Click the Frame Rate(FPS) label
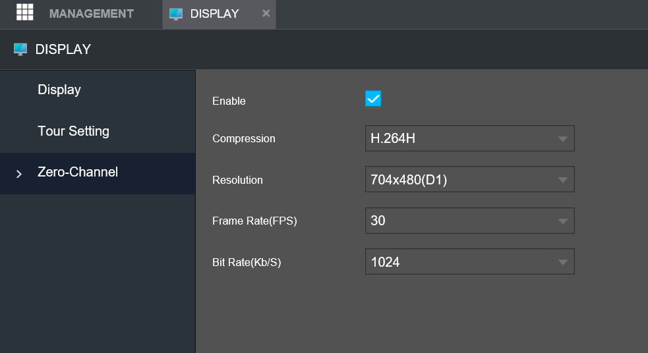Screen dimensions: 648x353 click(254, 221)
